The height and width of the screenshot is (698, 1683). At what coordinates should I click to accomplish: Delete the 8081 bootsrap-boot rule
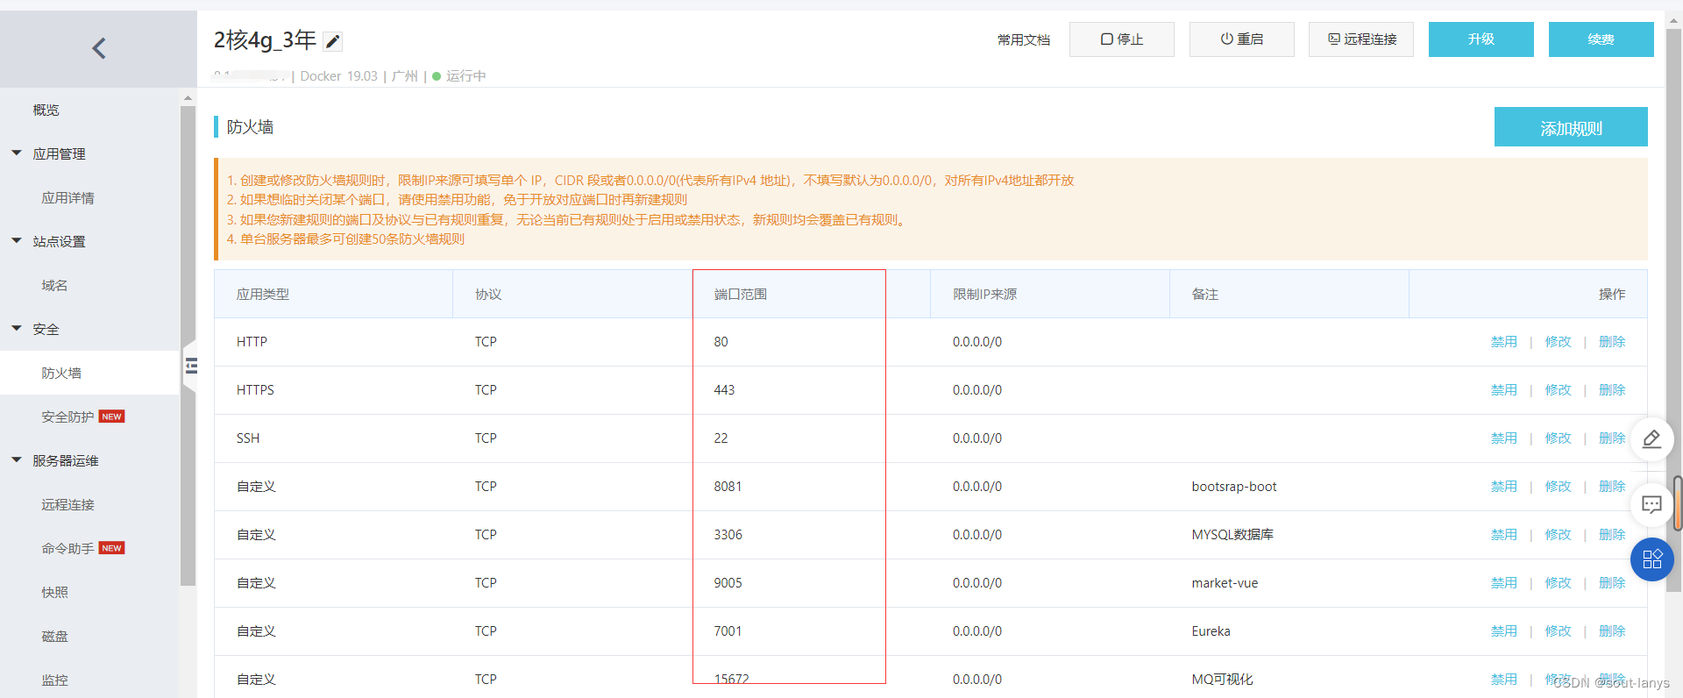click(1611, 487)
